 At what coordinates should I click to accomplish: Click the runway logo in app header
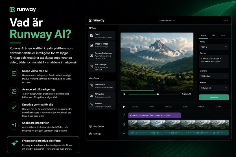click(97, 20)
